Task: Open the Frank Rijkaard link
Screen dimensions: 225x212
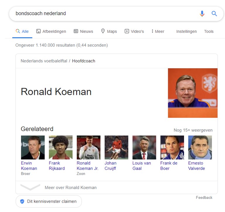Action: [x=57, y=166]
